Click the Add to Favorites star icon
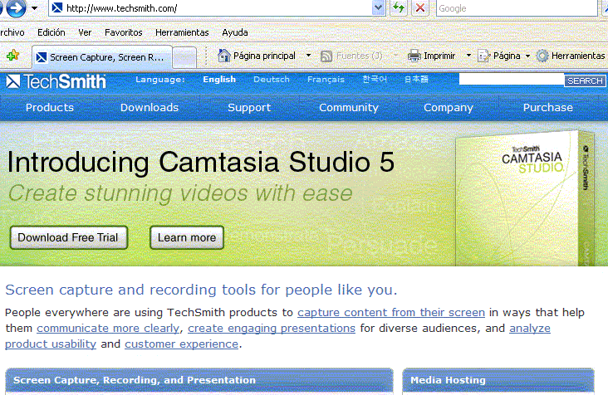The image size is (608, 395). pos(12,56)
